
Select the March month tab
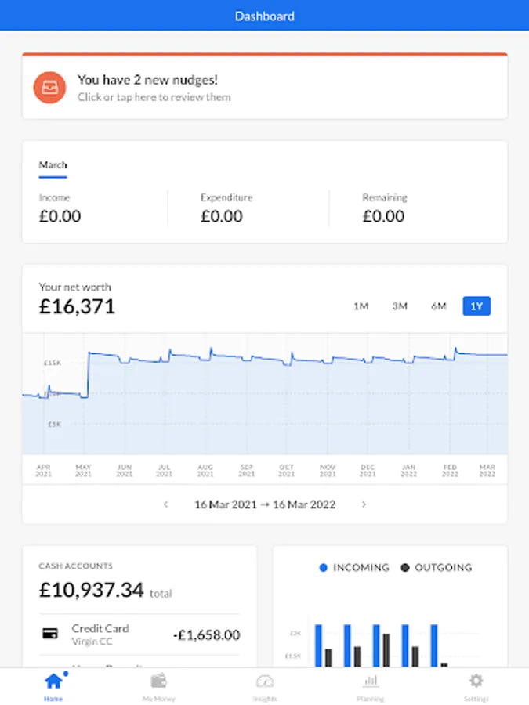[x=53, y=165]
